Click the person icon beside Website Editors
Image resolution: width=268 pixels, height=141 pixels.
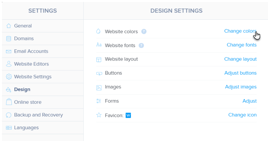[9, 64]
